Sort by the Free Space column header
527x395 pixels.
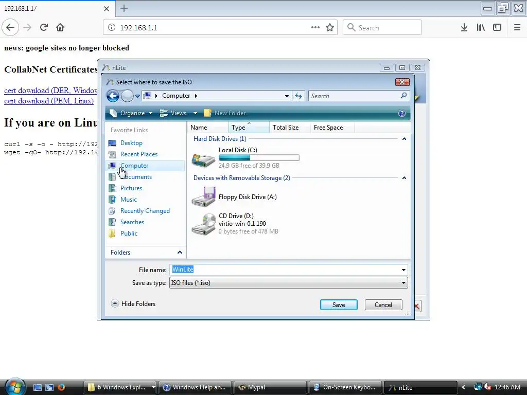coord(332,128)
